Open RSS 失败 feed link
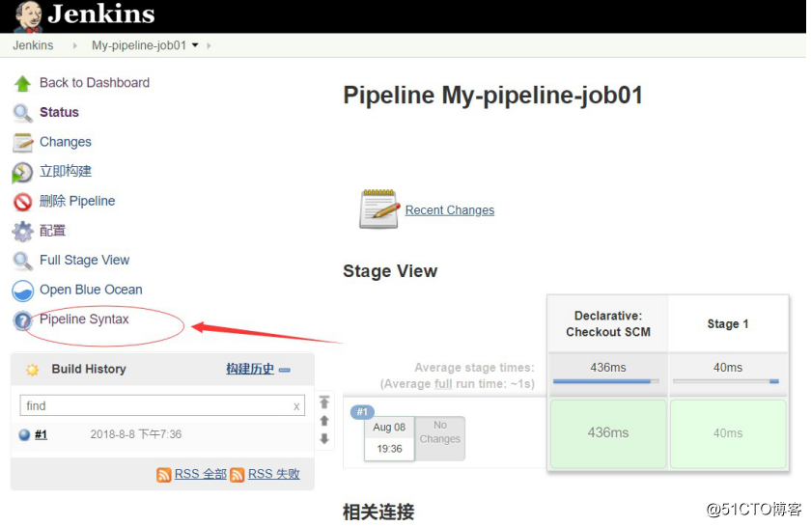Screen dimensions: 811x527 coord(274,474)
